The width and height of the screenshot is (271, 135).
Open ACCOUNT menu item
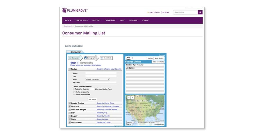click(x=96, y=20)
